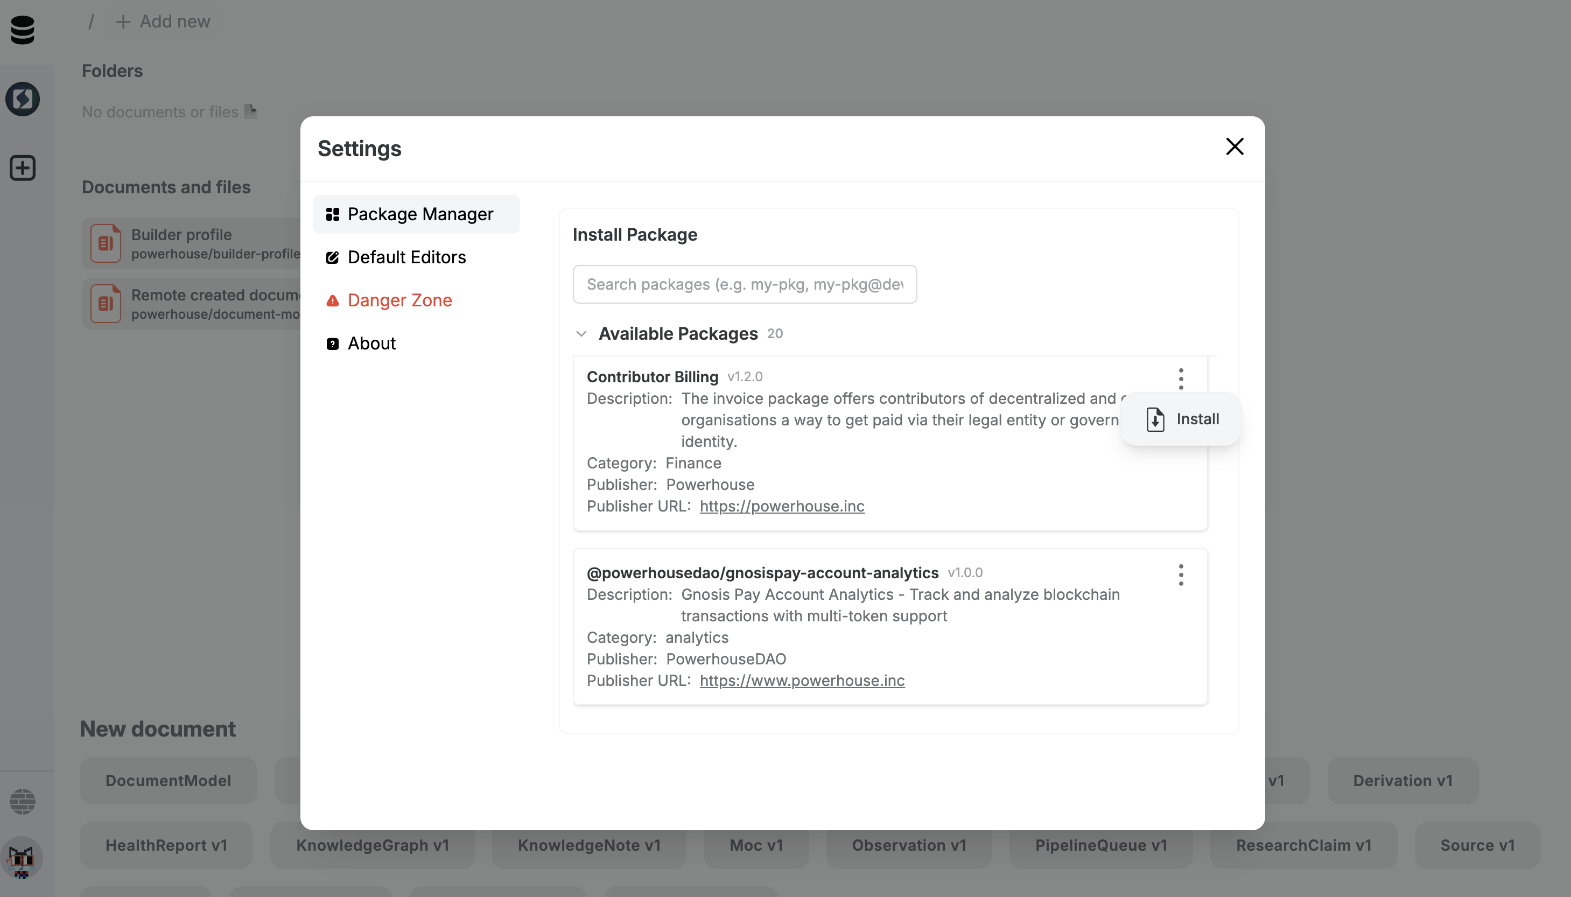
Task: Open the Powerhouse database logo in sidebar
Action: click(23, 30)
